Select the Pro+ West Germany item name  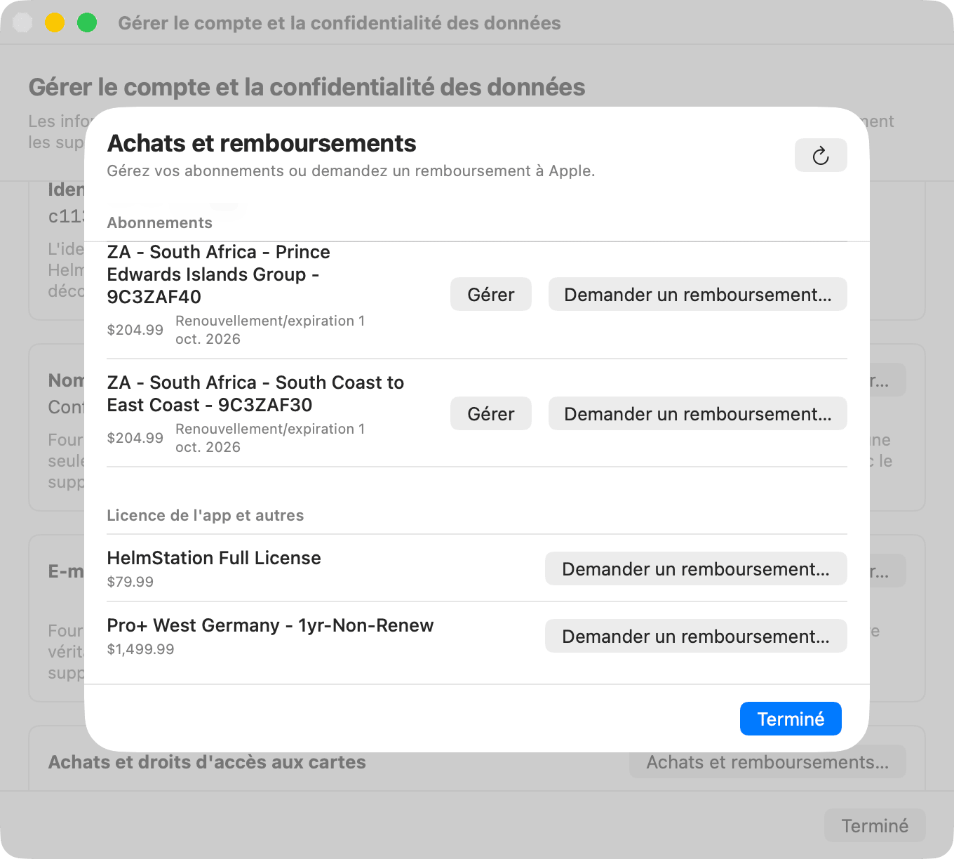coord(270,625)
